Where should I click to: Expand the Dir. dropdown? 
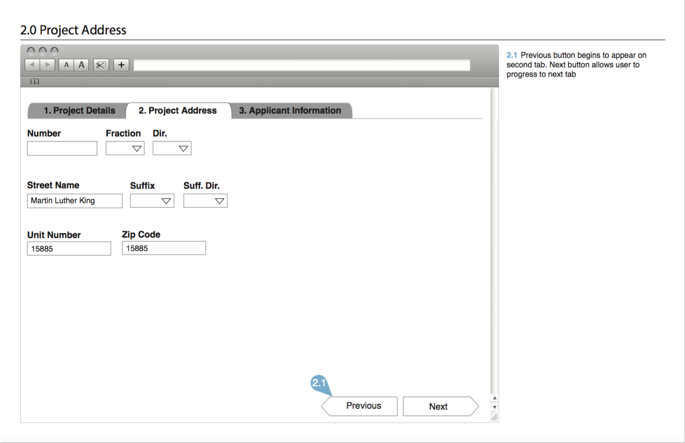[x=172, y=149]
